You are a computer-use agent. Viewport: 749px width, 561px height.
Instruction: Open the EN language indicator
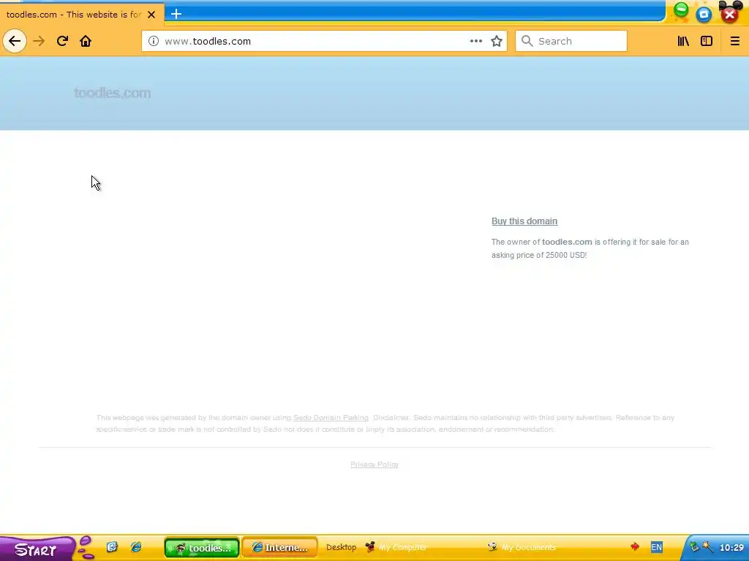click(657, 547)
